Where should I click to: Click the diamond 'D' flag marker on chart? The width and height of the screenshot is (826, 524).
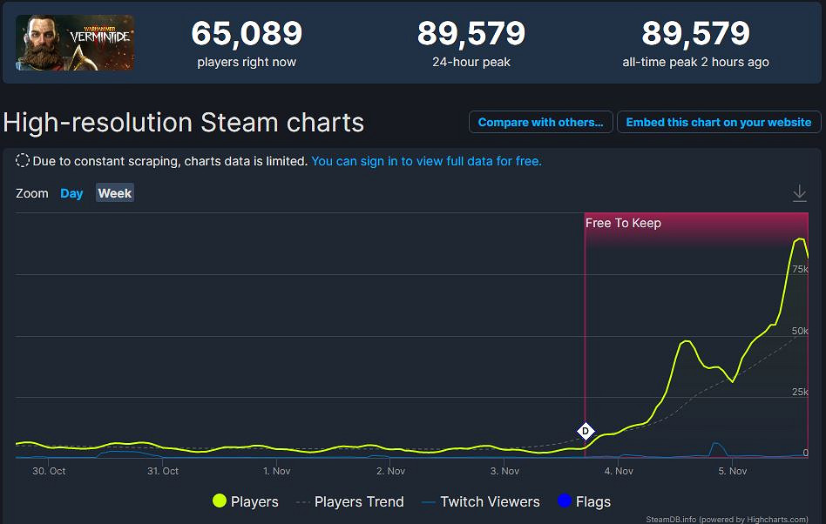[584, 430]
